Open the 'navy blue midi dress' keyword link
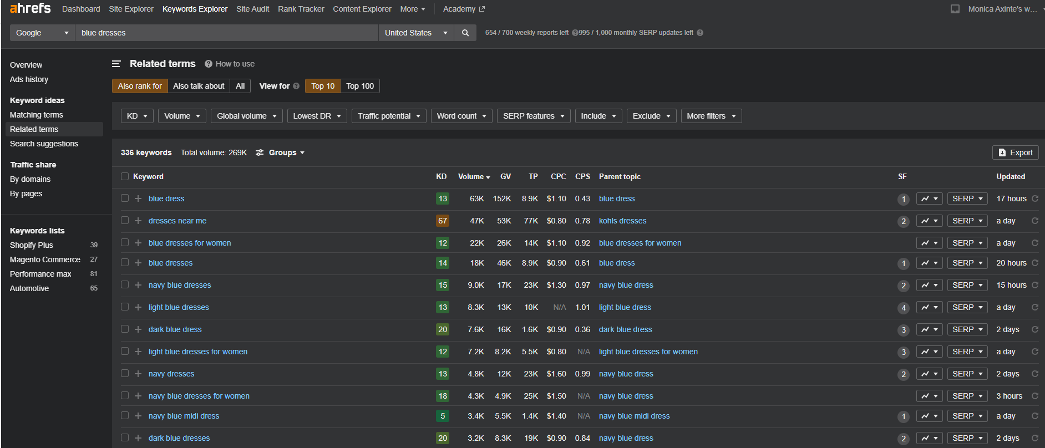This screenshot has height=448, width=1045. pyautogui.click(x=184, y=416)
